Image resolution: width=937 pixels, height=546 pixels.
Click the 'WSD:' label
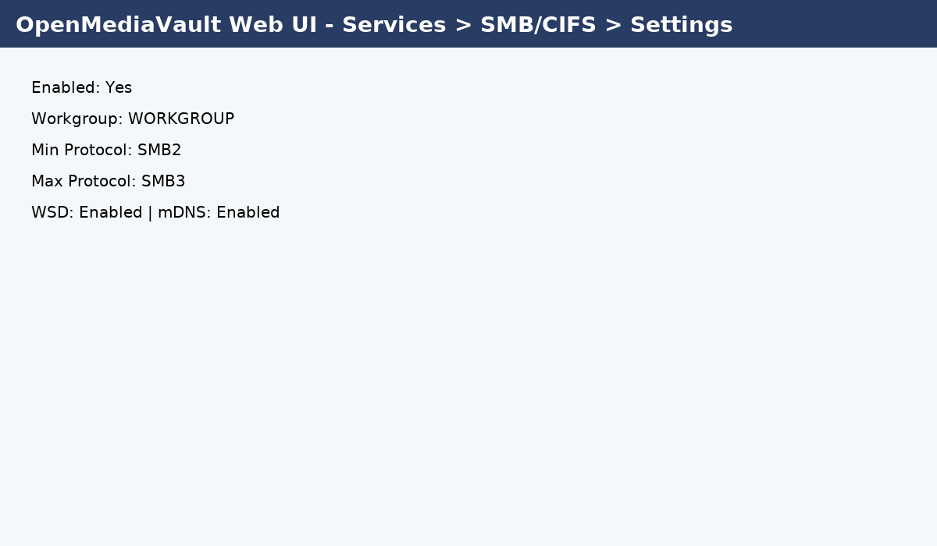(52, 213)
